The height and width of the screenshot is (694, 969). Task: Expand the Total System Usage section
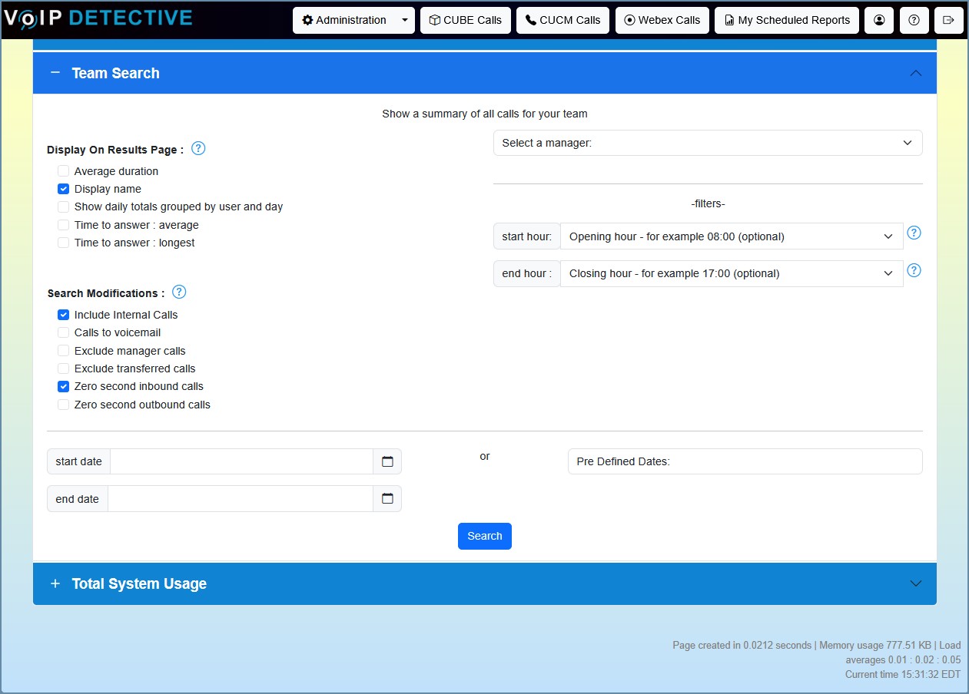pyautogui.click(x=484, y=583)
